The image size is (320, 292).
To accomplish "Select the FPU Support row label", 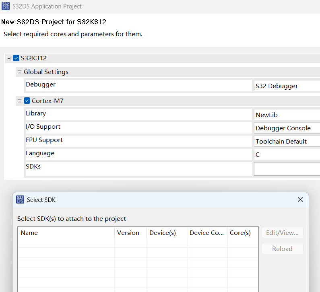I will 44,140.
